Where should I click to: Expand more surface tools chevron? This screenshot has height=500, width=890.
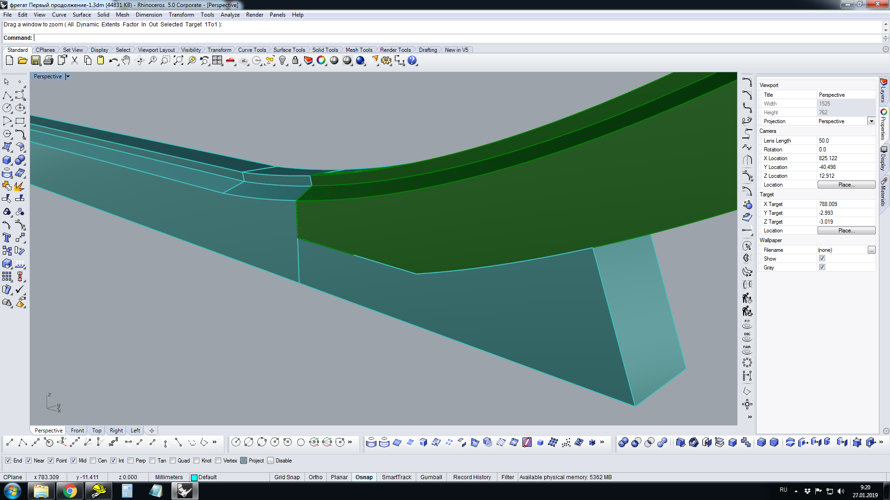pos(602,442)
